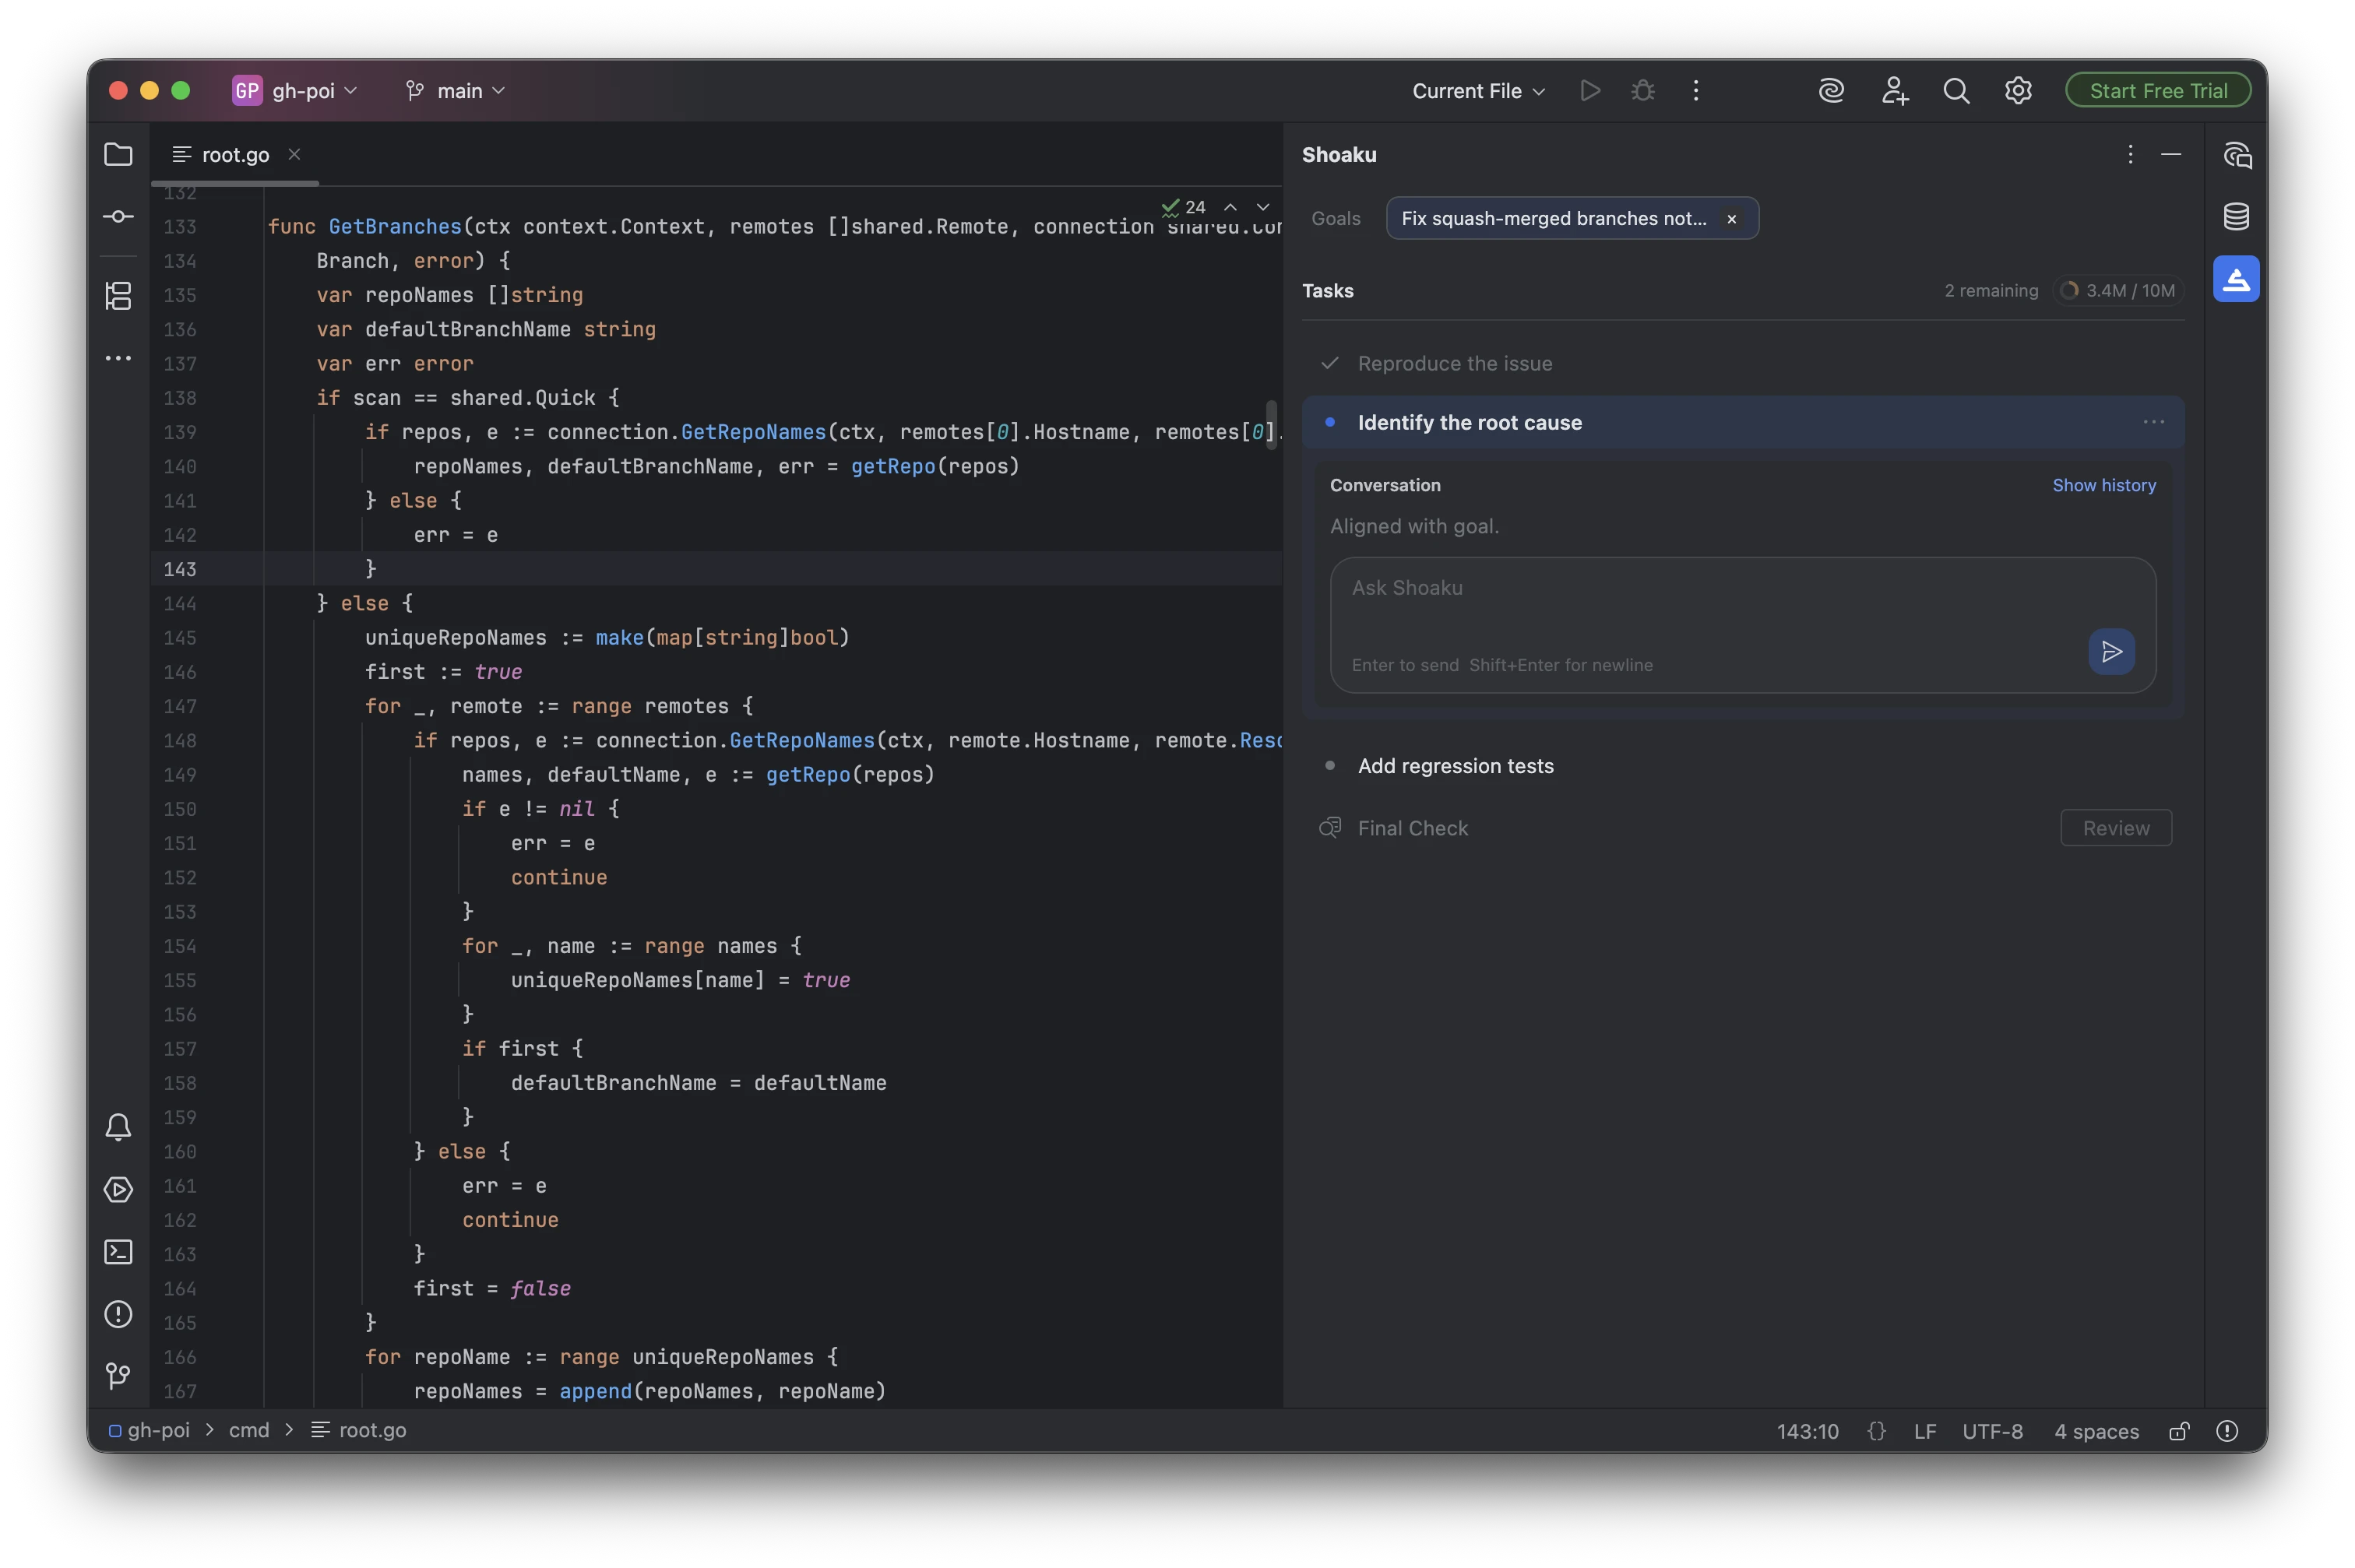Show more tool windows ellipsis in left sidebar
The image size is (2355, 1568).
click(118, 358)
